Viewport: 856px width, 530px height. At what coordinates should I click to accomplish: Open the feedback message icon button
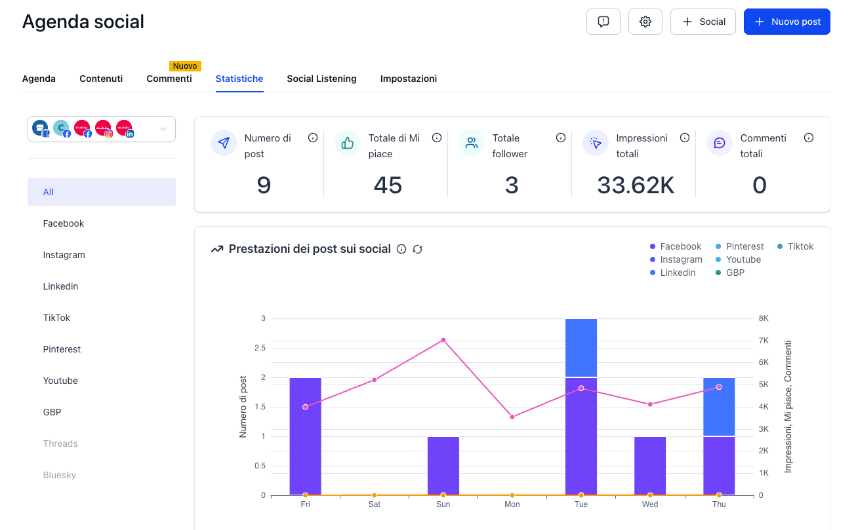[x=603, y=22]
